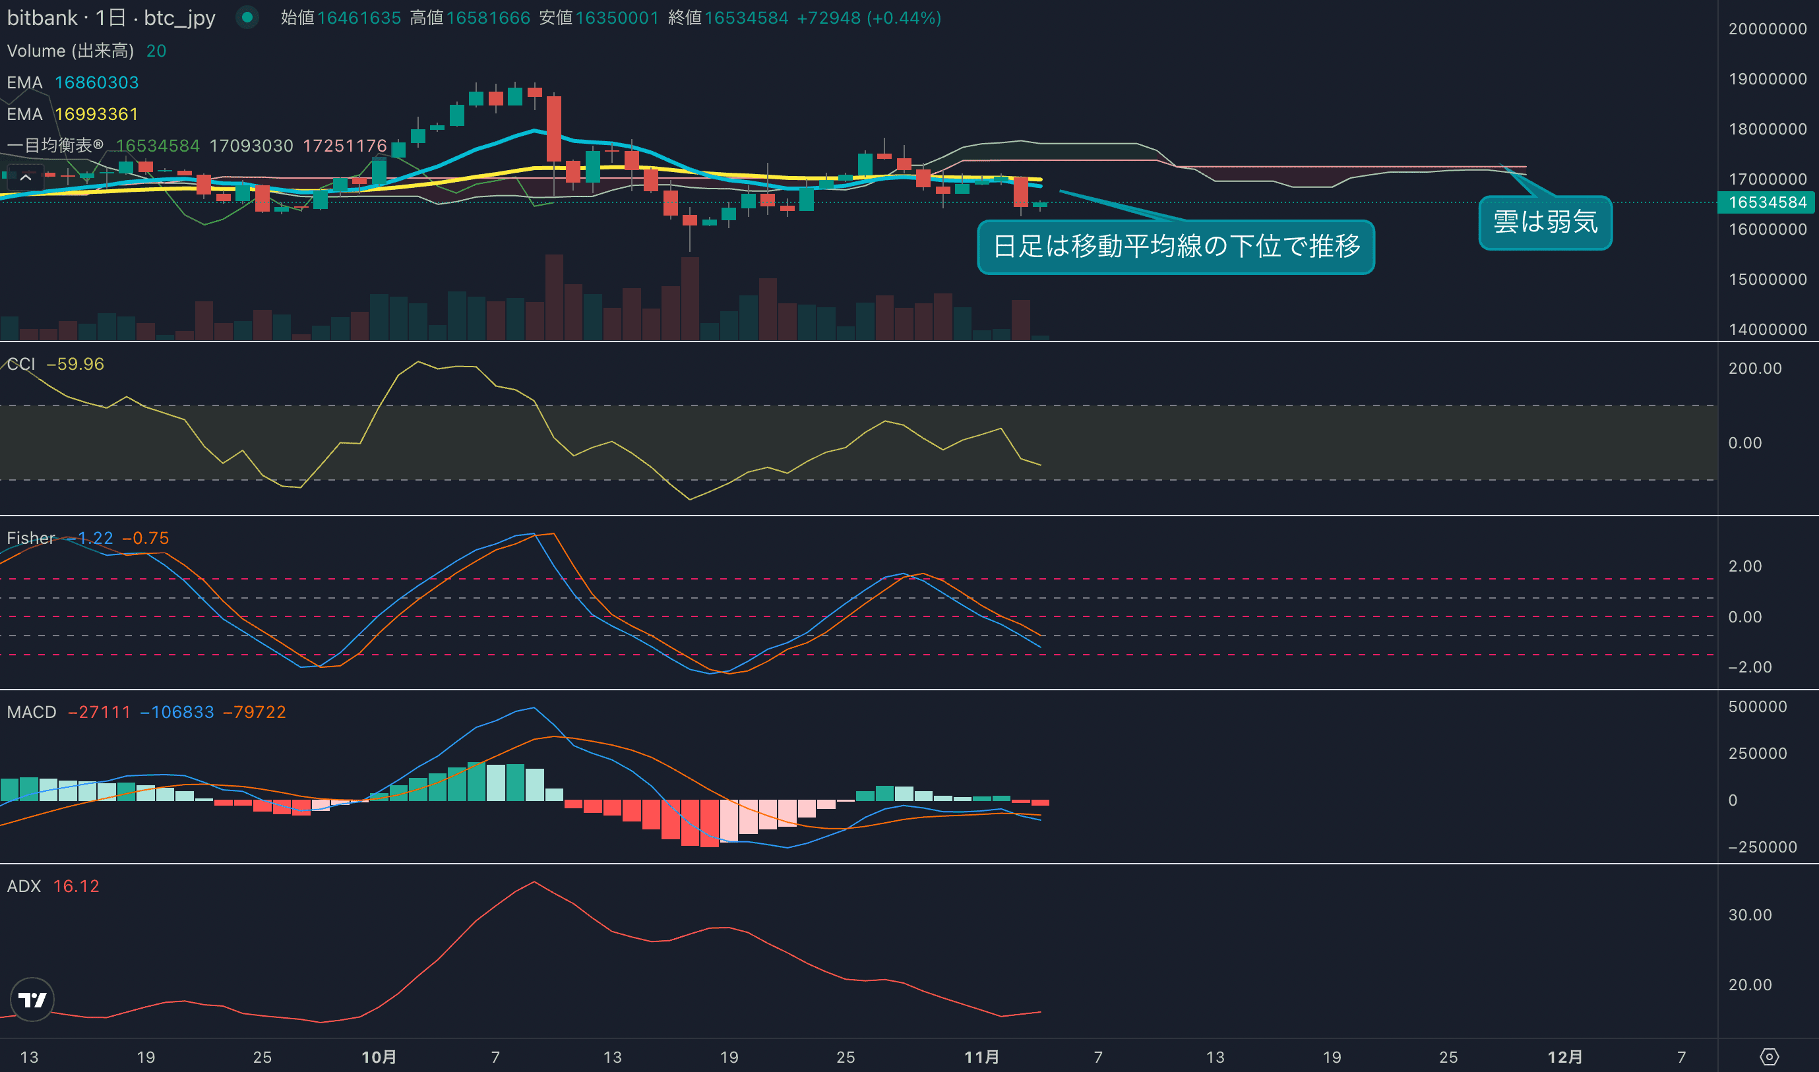Click the 12月 label on time axis
Screen dimensions: 1819x1072
click(1564, 1057)
